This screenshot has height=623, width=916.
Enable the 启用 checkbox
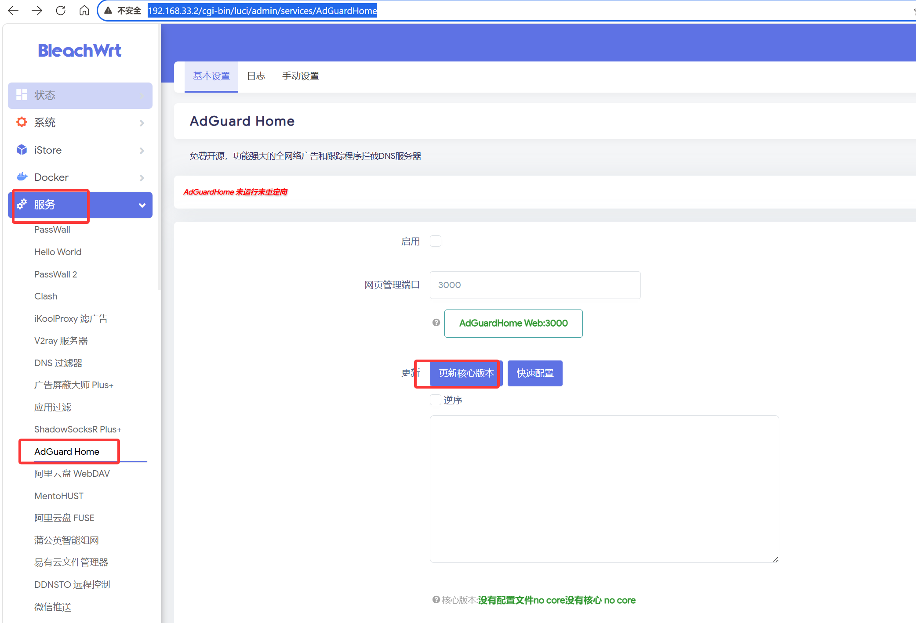point(436,241)
